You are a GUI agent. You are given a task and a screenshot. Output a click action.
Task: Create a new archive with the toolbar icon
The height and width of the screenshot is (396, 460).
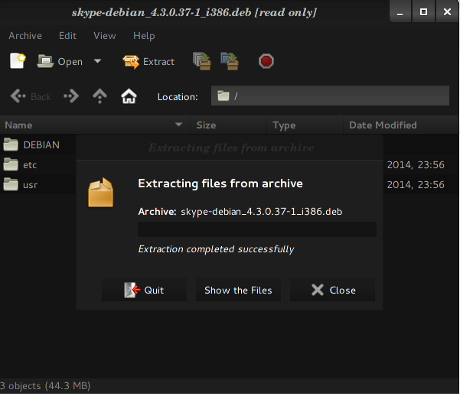(x=18, y=61)
